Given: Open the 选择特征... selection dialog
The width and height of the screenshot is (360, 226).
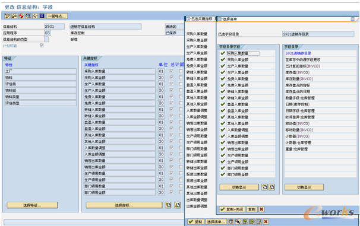Looking at the screenshot, I should [x=32, y=205].
